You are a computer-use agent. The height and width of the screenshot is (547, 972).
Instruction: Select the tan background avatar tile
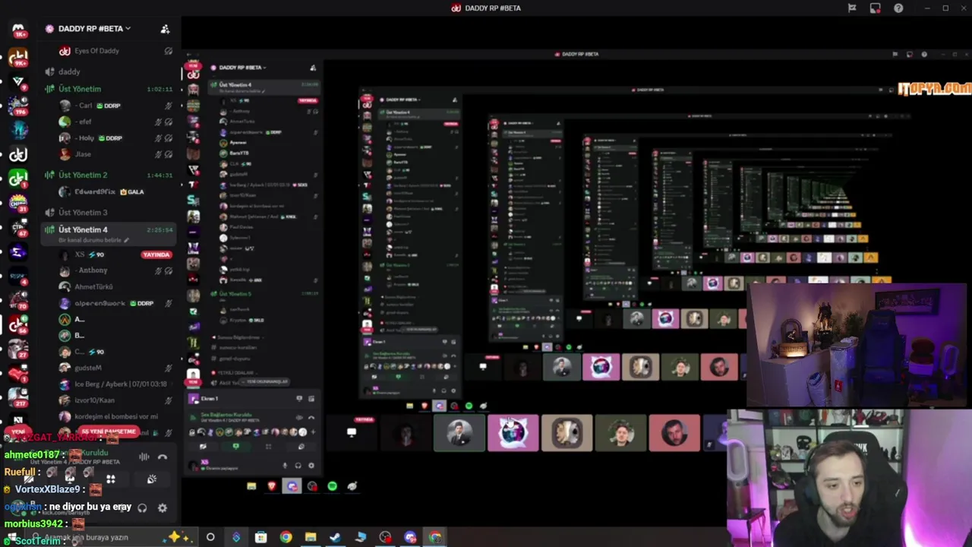[566, 433]
